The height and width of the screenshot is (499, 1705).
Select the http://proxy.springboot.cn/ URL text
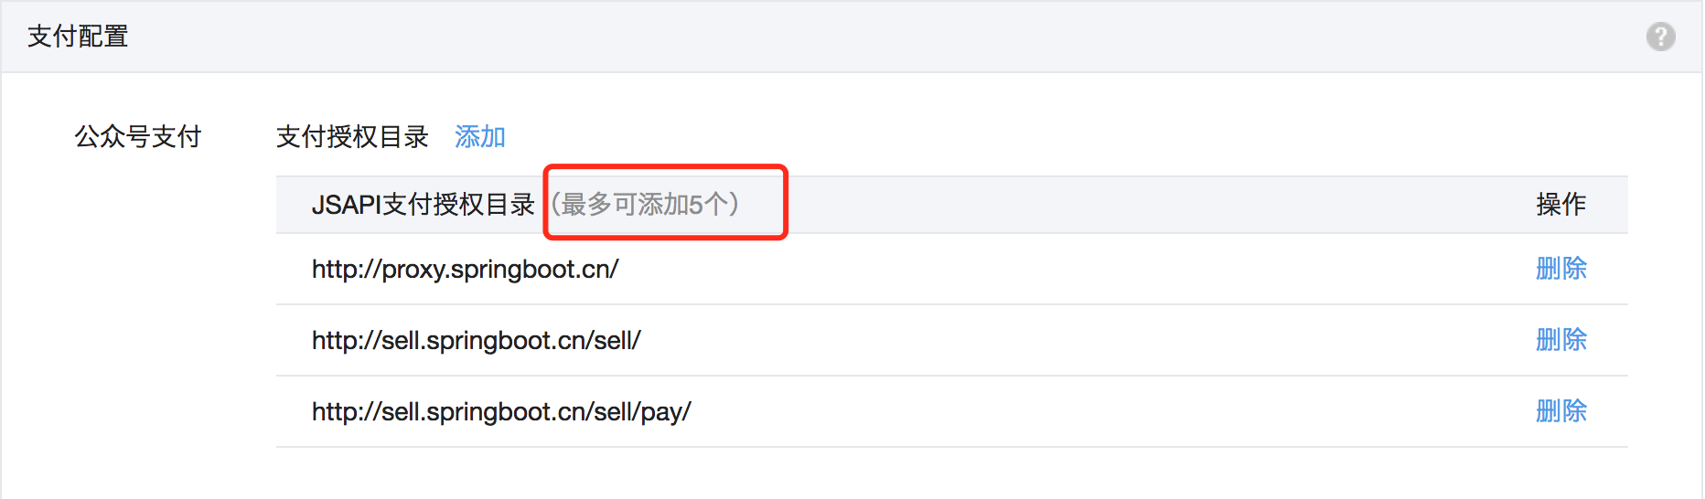[x=466, y=270]
